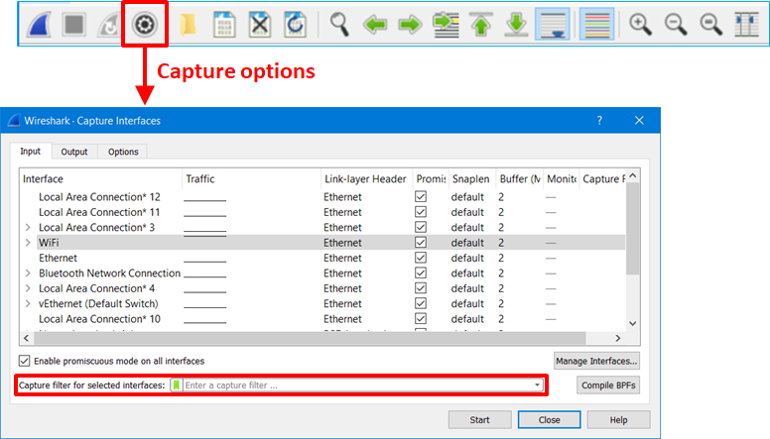Select Local Area Connection* 10 interface
Viewport: 770px width, 439px height.
click(322, 318)
